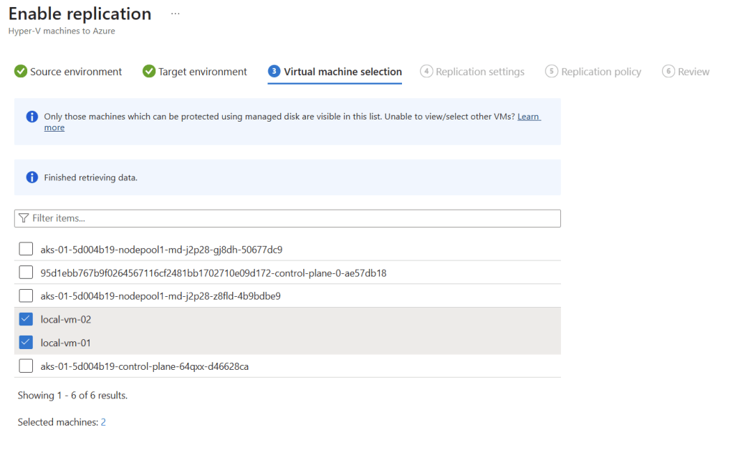Screen dimensions: 733x450
Task: Click the green checkmark beside Target environment
Action: [x=149, y=72]
